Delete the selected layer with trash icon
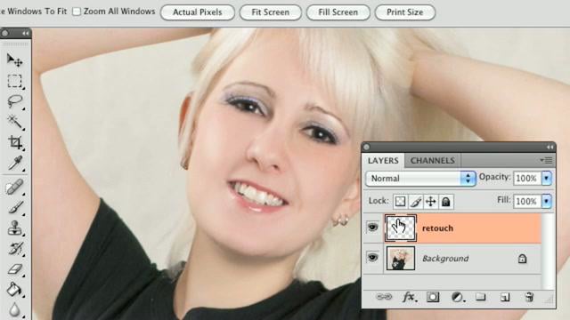This screenshot has width=570, height=320. (529, 297)
